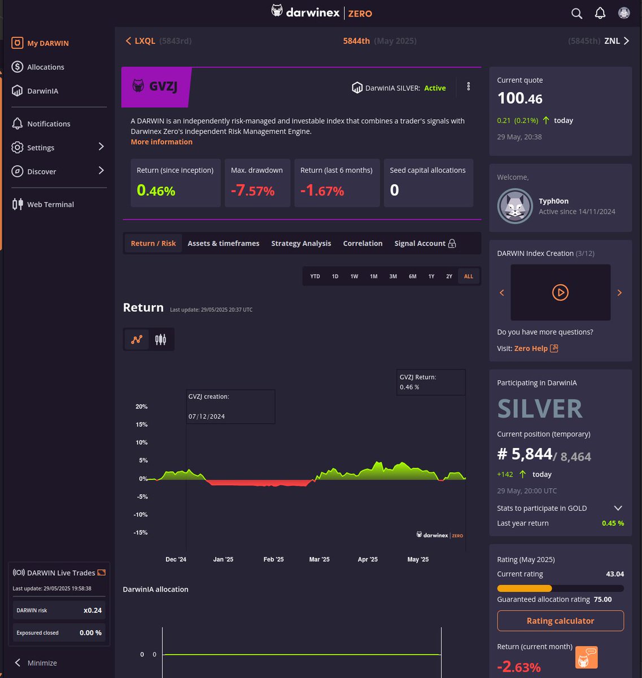Select the 1D time range
Screen dimensions: 642x678
point(335,276)
